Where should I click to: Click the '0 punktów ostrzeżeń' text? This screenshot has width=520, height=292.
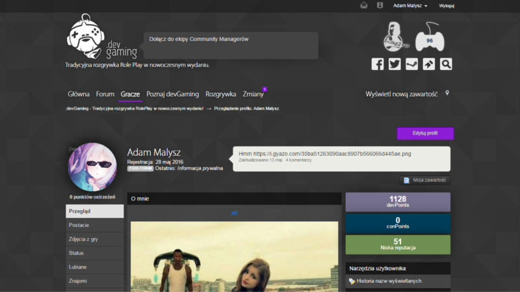(x=92, y=197)
